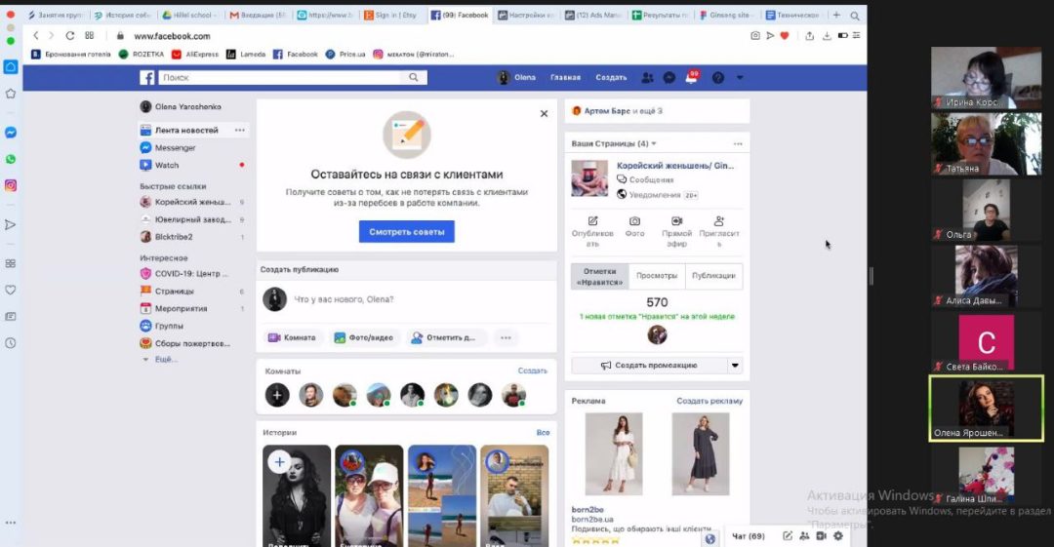Switch to the Просмотры tab

pos(657,276)
